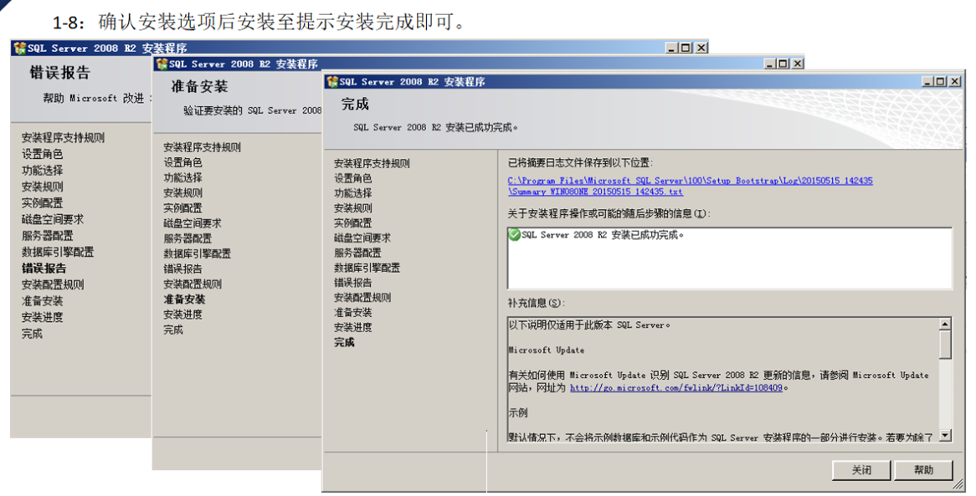Select 错误报告 step in 准备安装 window
976x496 pixels.
[182, 268]
